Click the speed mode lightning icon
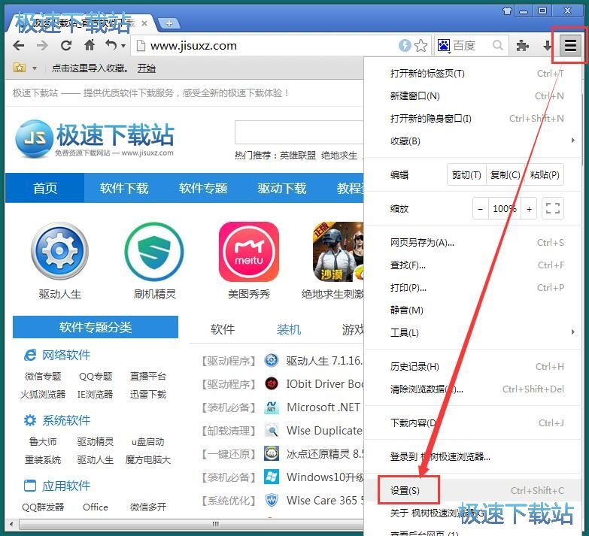The image size is (589, 536). (405, 46)
